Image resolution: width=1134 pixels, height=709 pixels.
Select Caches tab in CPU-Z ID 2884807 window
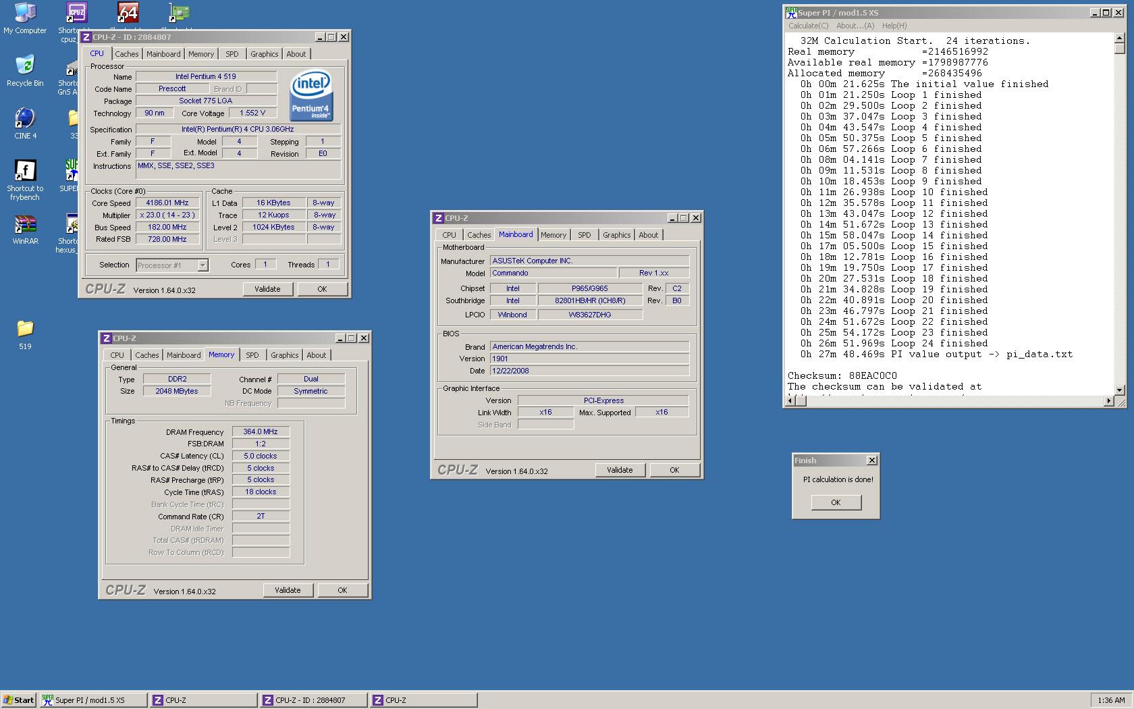click(126, 54)
